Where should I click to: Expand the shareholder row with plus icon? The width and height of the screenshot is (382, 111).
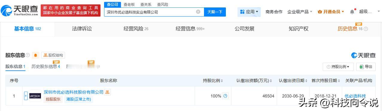26,96
